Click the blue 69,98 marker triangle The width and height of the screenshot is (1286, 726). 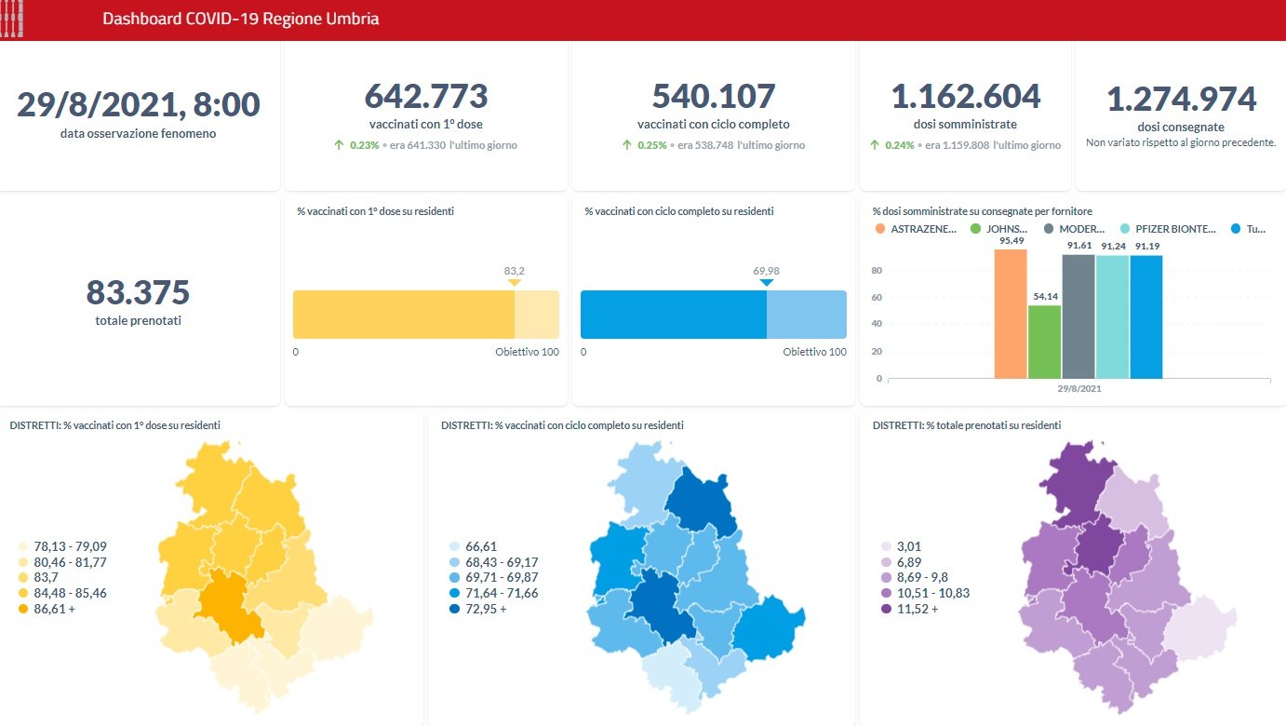(x=766, y=283)
